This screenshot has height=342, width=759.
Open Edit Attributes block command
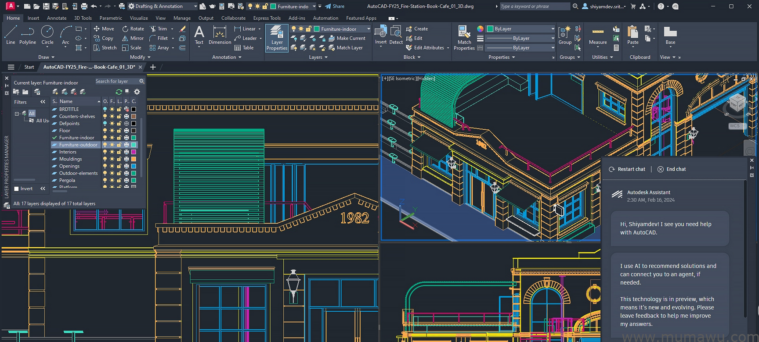pos(426,48)
